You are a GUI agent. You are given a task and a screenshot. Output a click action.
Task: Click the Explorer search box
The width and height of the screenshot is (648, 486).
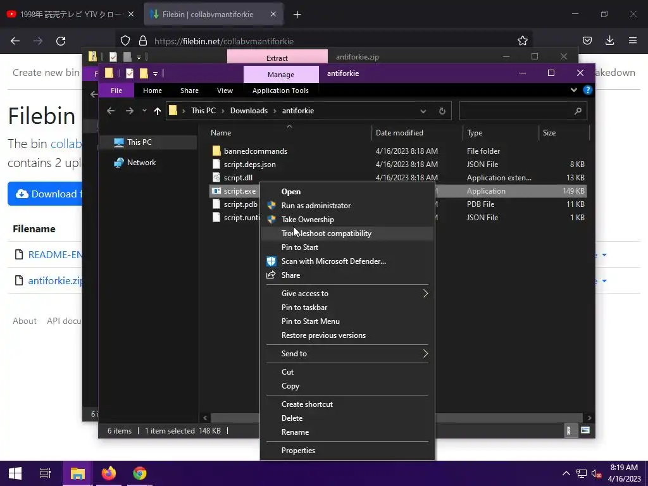(x=523, y=111)
